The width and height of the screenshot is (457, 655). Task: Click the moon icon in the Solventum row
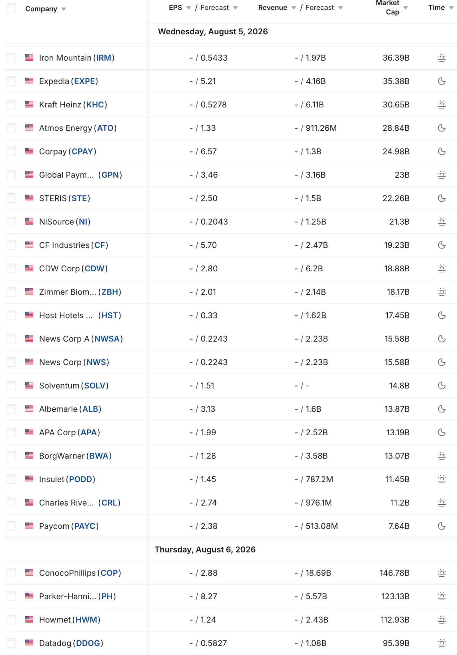point(441,385)
